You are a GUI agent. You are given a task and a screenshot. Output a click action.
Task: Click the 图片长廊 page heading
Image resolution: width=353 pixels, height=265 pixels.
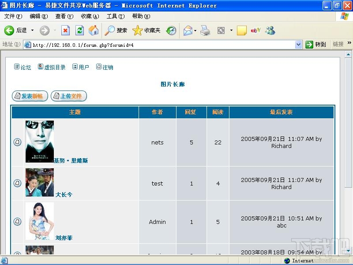click(173, 84)
